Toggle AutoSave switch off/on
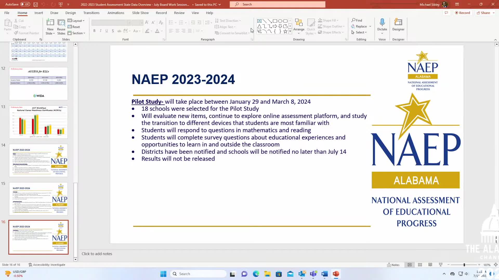Image resolution: width=499 pixels, height=280 pixels. (x=25, y=4)
